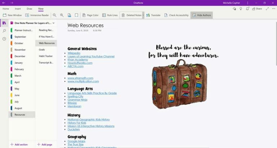Click Add section button
This screenshot has width=277, height=148.
tap(19, 144)
